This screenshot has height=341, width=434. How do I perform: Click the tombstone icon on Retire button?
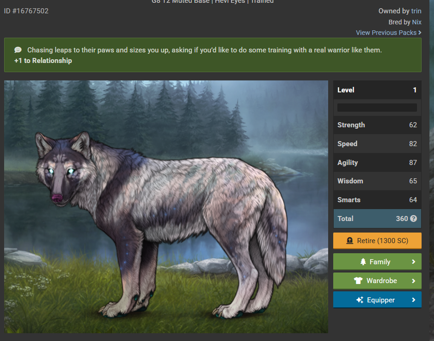[350, 240]
